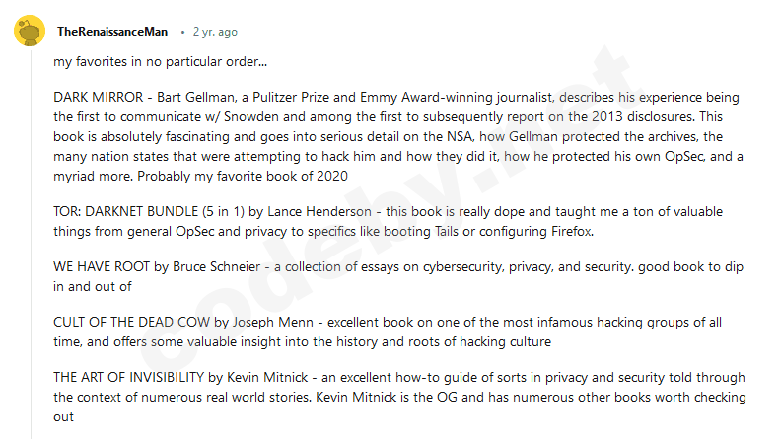Click the '2 yr. ago' timestamp
The width and height of the screenshot is (781, 439).
coord(215,32)
